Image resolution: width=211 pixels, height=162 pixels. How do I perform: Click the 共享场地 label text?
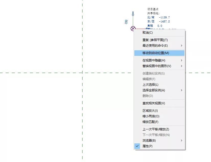tap(154, 13)
